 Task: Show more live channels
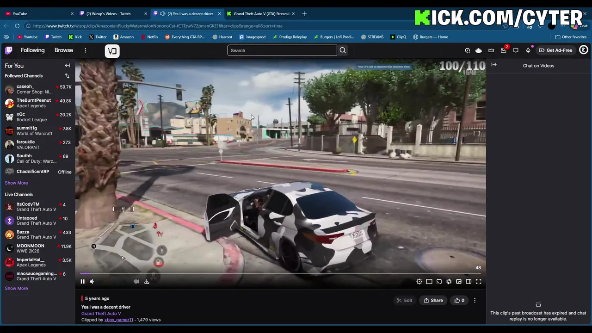[x=16, y=288]
